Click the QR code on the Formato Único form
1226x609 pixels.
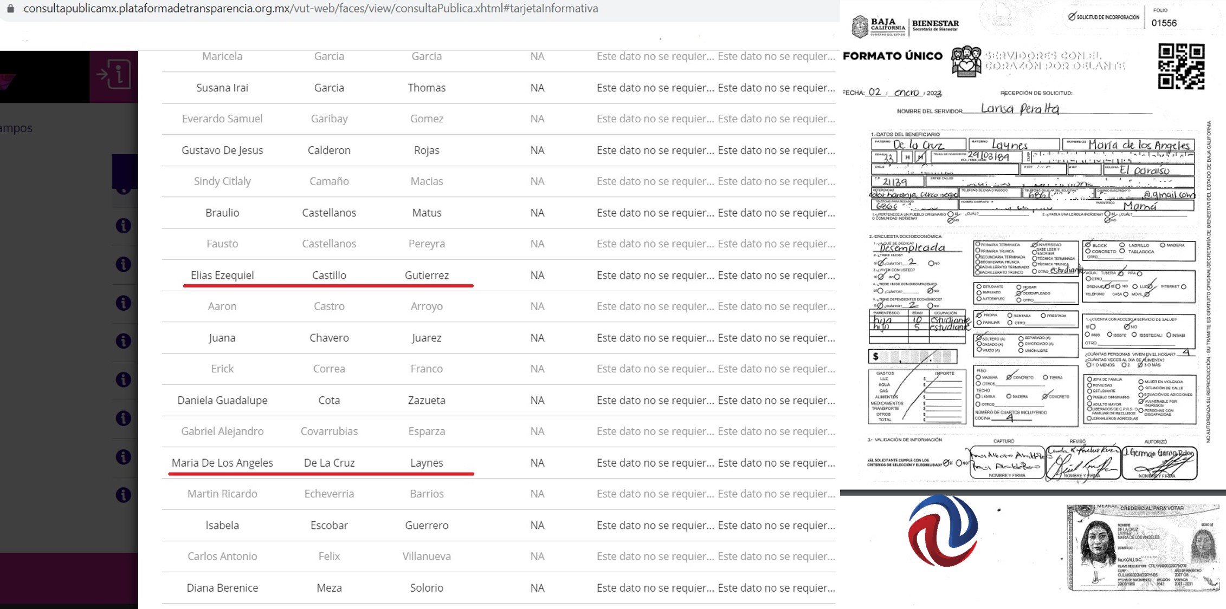tap(1182, 67)
